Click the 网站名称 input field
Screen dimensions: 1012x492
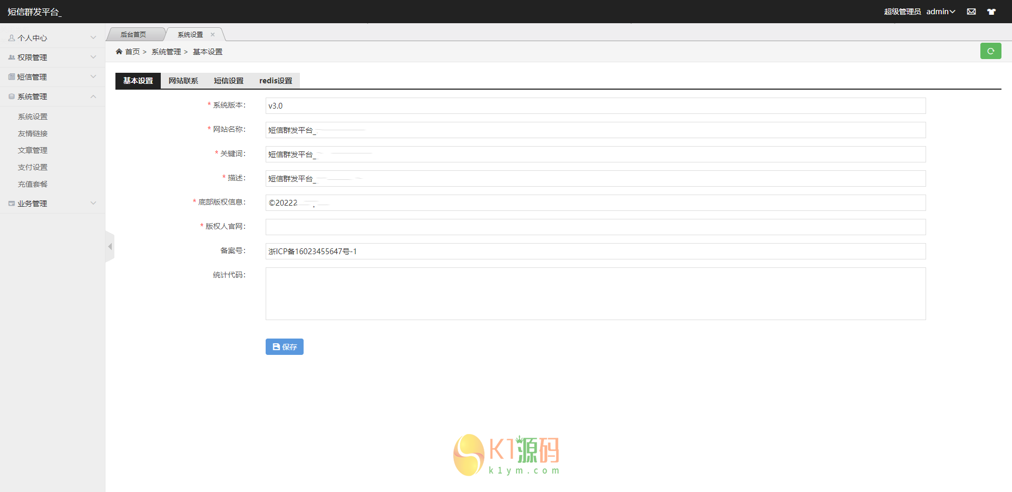click(x=596, y=130)
